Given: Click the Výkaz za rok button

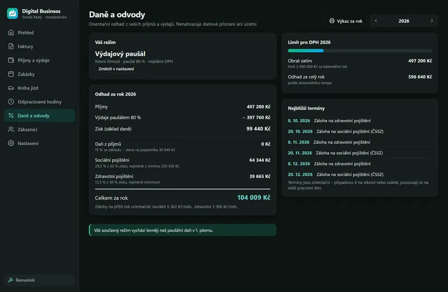Looking at the screenshot, I should click(x=346, y=21).
